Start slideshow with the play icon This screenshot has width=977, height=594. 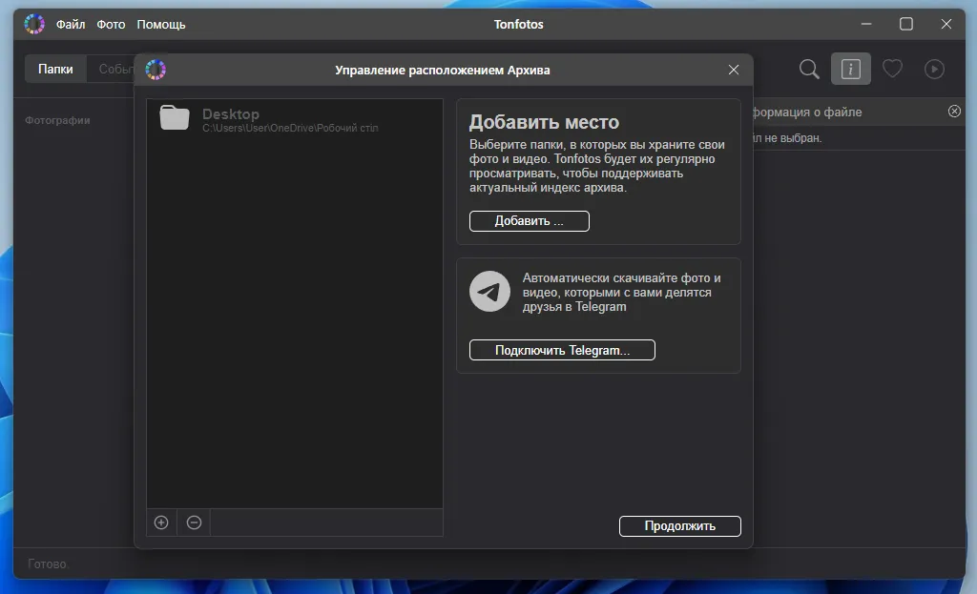point(934,69)
